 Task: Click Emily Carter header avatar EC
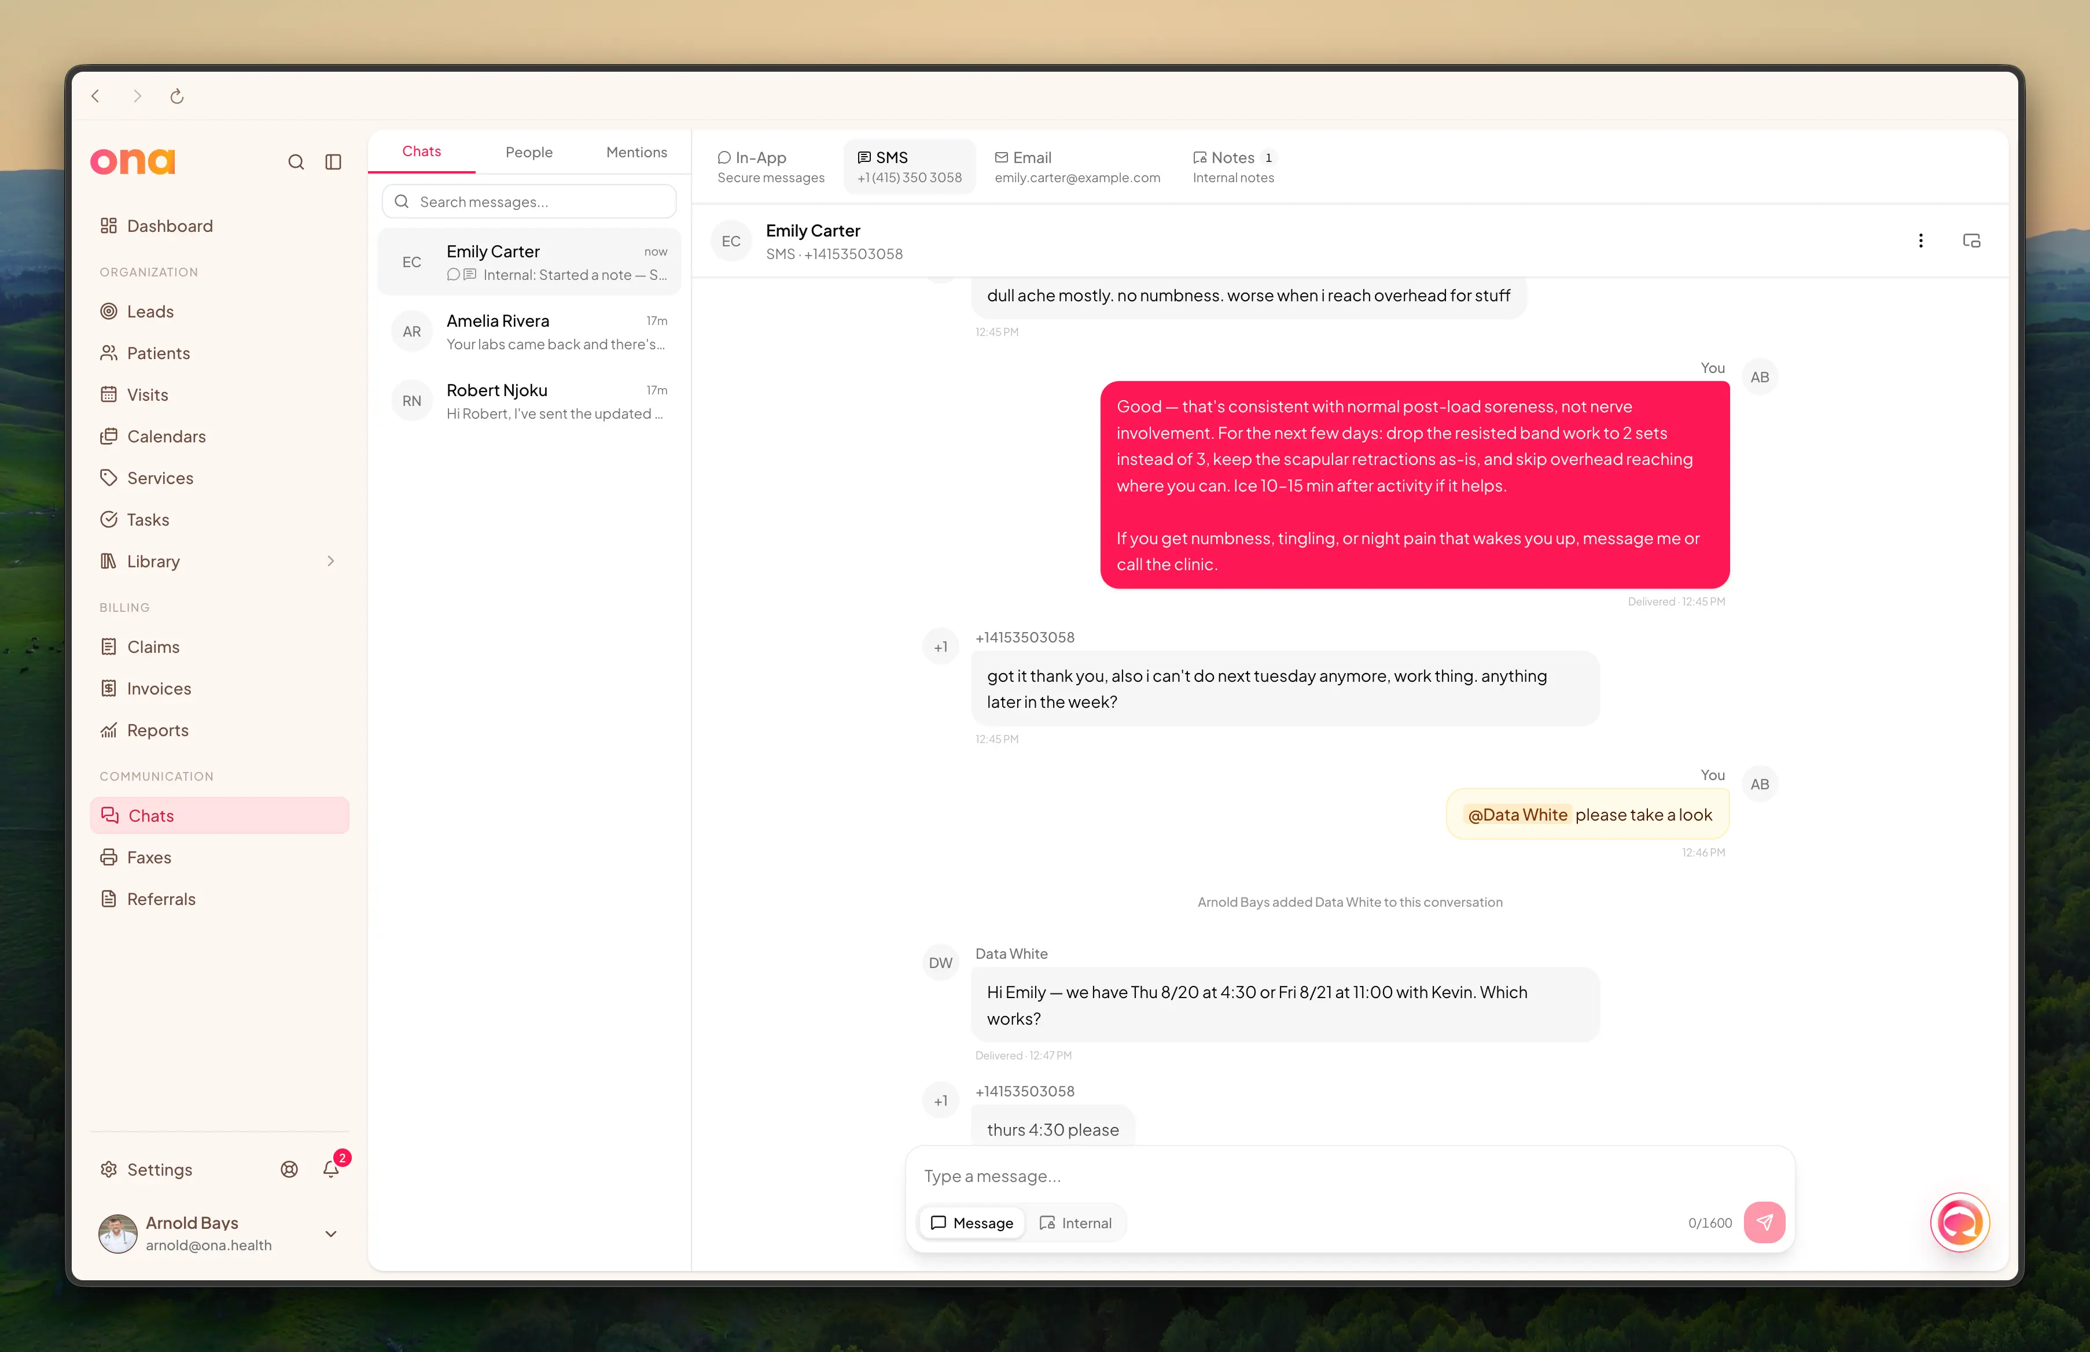coord(731,241)
